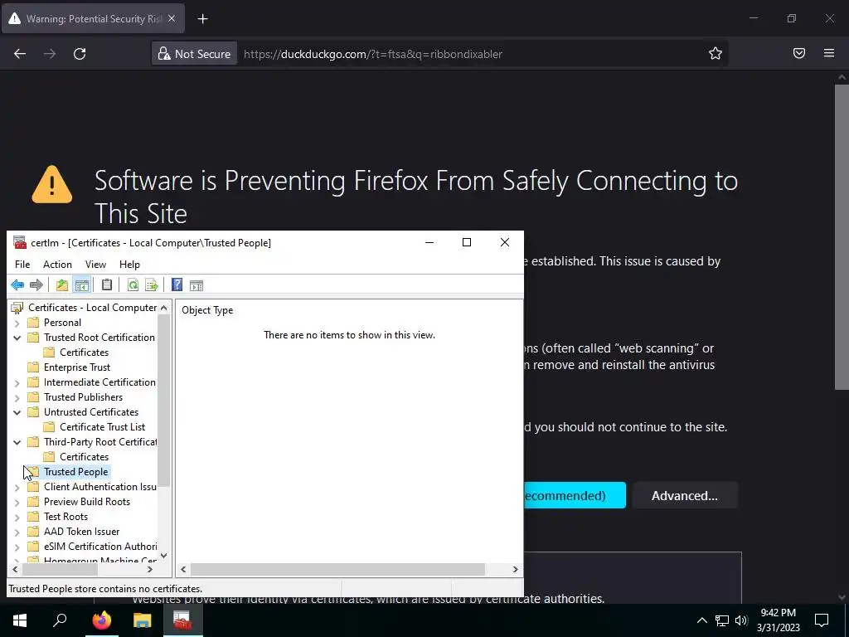This screenshot has width=849, height=637.
Task: Bookmark this page with star icon
Action: click(x=716, y=53)
